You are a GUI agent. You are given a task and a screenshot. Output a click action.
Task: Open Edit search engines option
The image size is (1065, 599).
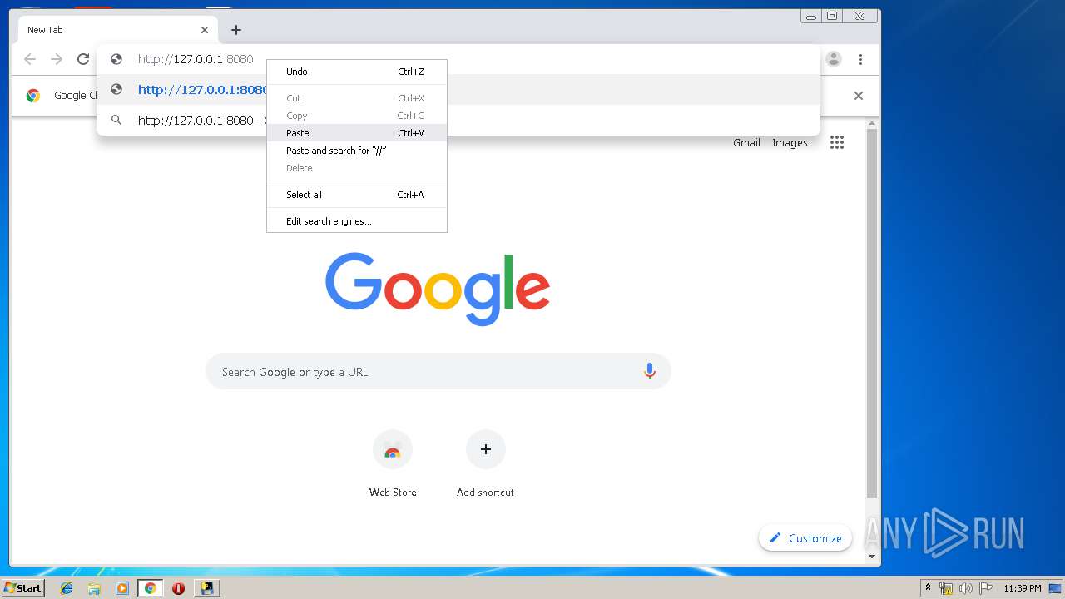356,221
